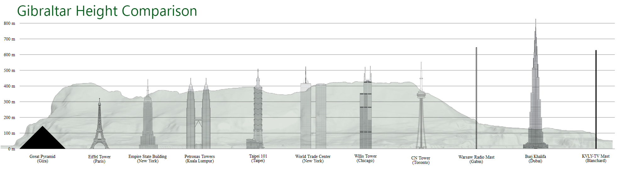The width and height of the screenshot is (617, 173).
Task: Select the World Trade Center towers drawing
Action: tap(313, 108)
